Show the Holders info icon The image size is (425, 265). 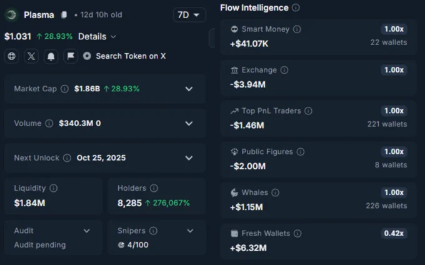(x=154, y=188)
